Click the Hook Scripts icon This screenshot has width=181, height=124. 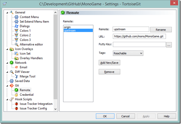(x=12, y=99)
